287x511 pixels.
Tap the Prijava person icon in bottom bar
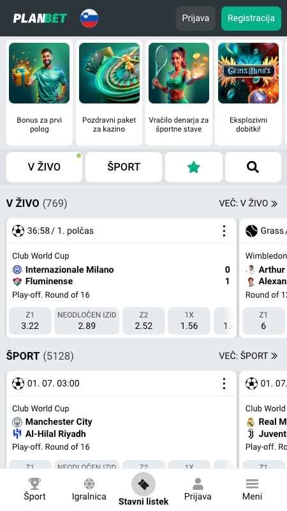click(x=198, y=484)
